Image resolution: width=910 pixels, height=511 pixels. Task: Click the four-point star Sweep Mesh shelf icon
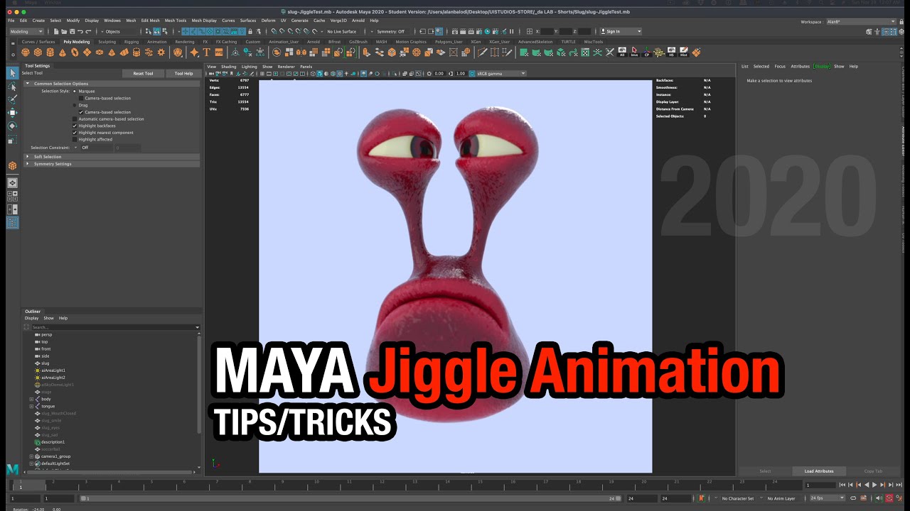click(x=194, y=52)
